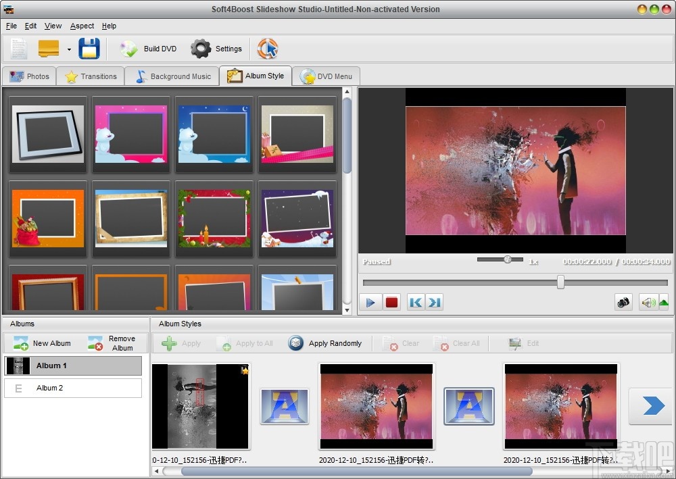This screenshot has height=479, width=676.
Task: Take a snapshot with the camera icon
Action: click(x=623, y=302)
